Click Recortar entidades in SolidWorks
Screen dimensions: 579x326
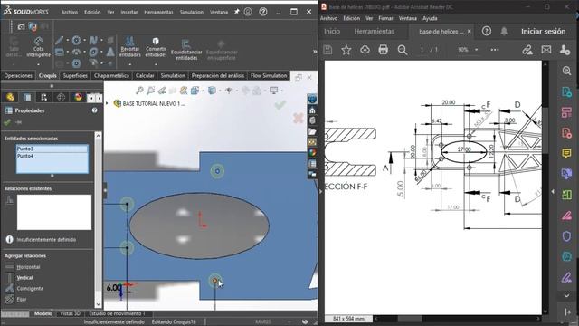(130, 47)
